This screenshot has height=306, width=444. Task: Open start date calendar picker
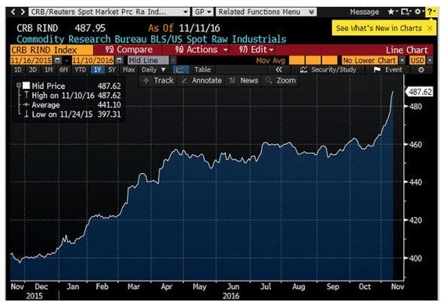(57, 60)
